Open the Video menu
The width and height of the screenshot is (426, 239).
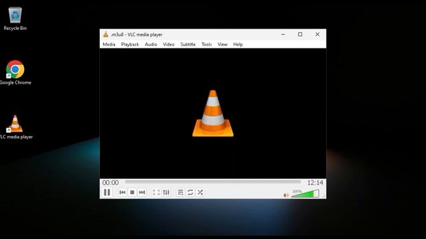pyautogui.click(x=168, y=44)
